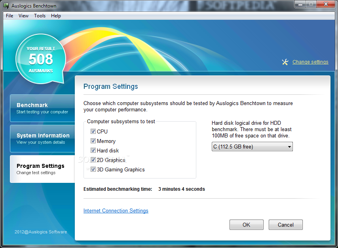Click the Program Settings panel heading
Image resolution: width=338 pixels, height=248 pixels.
tap(110, 86)
